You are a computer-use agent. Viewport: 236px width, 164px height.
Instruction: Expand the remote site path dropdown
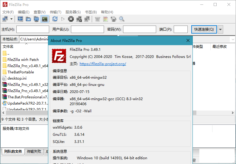[233, 40]
